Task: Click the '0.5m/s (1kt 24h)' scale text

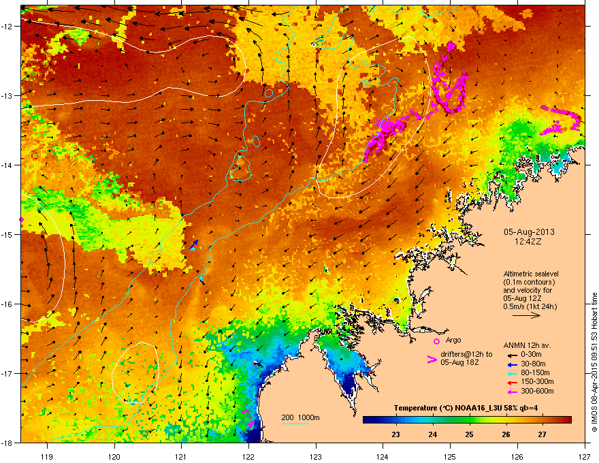Action: pyautogui.click(x=530, y=306)
